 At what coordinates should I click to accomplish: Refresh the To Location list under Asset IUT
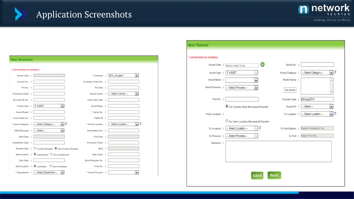[x=335, y=113]
